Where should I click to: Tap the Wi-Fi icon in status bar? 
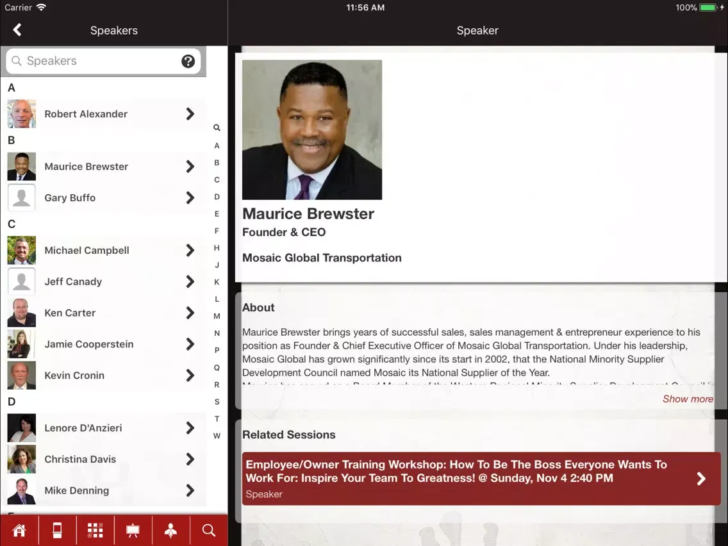(41, 8)
